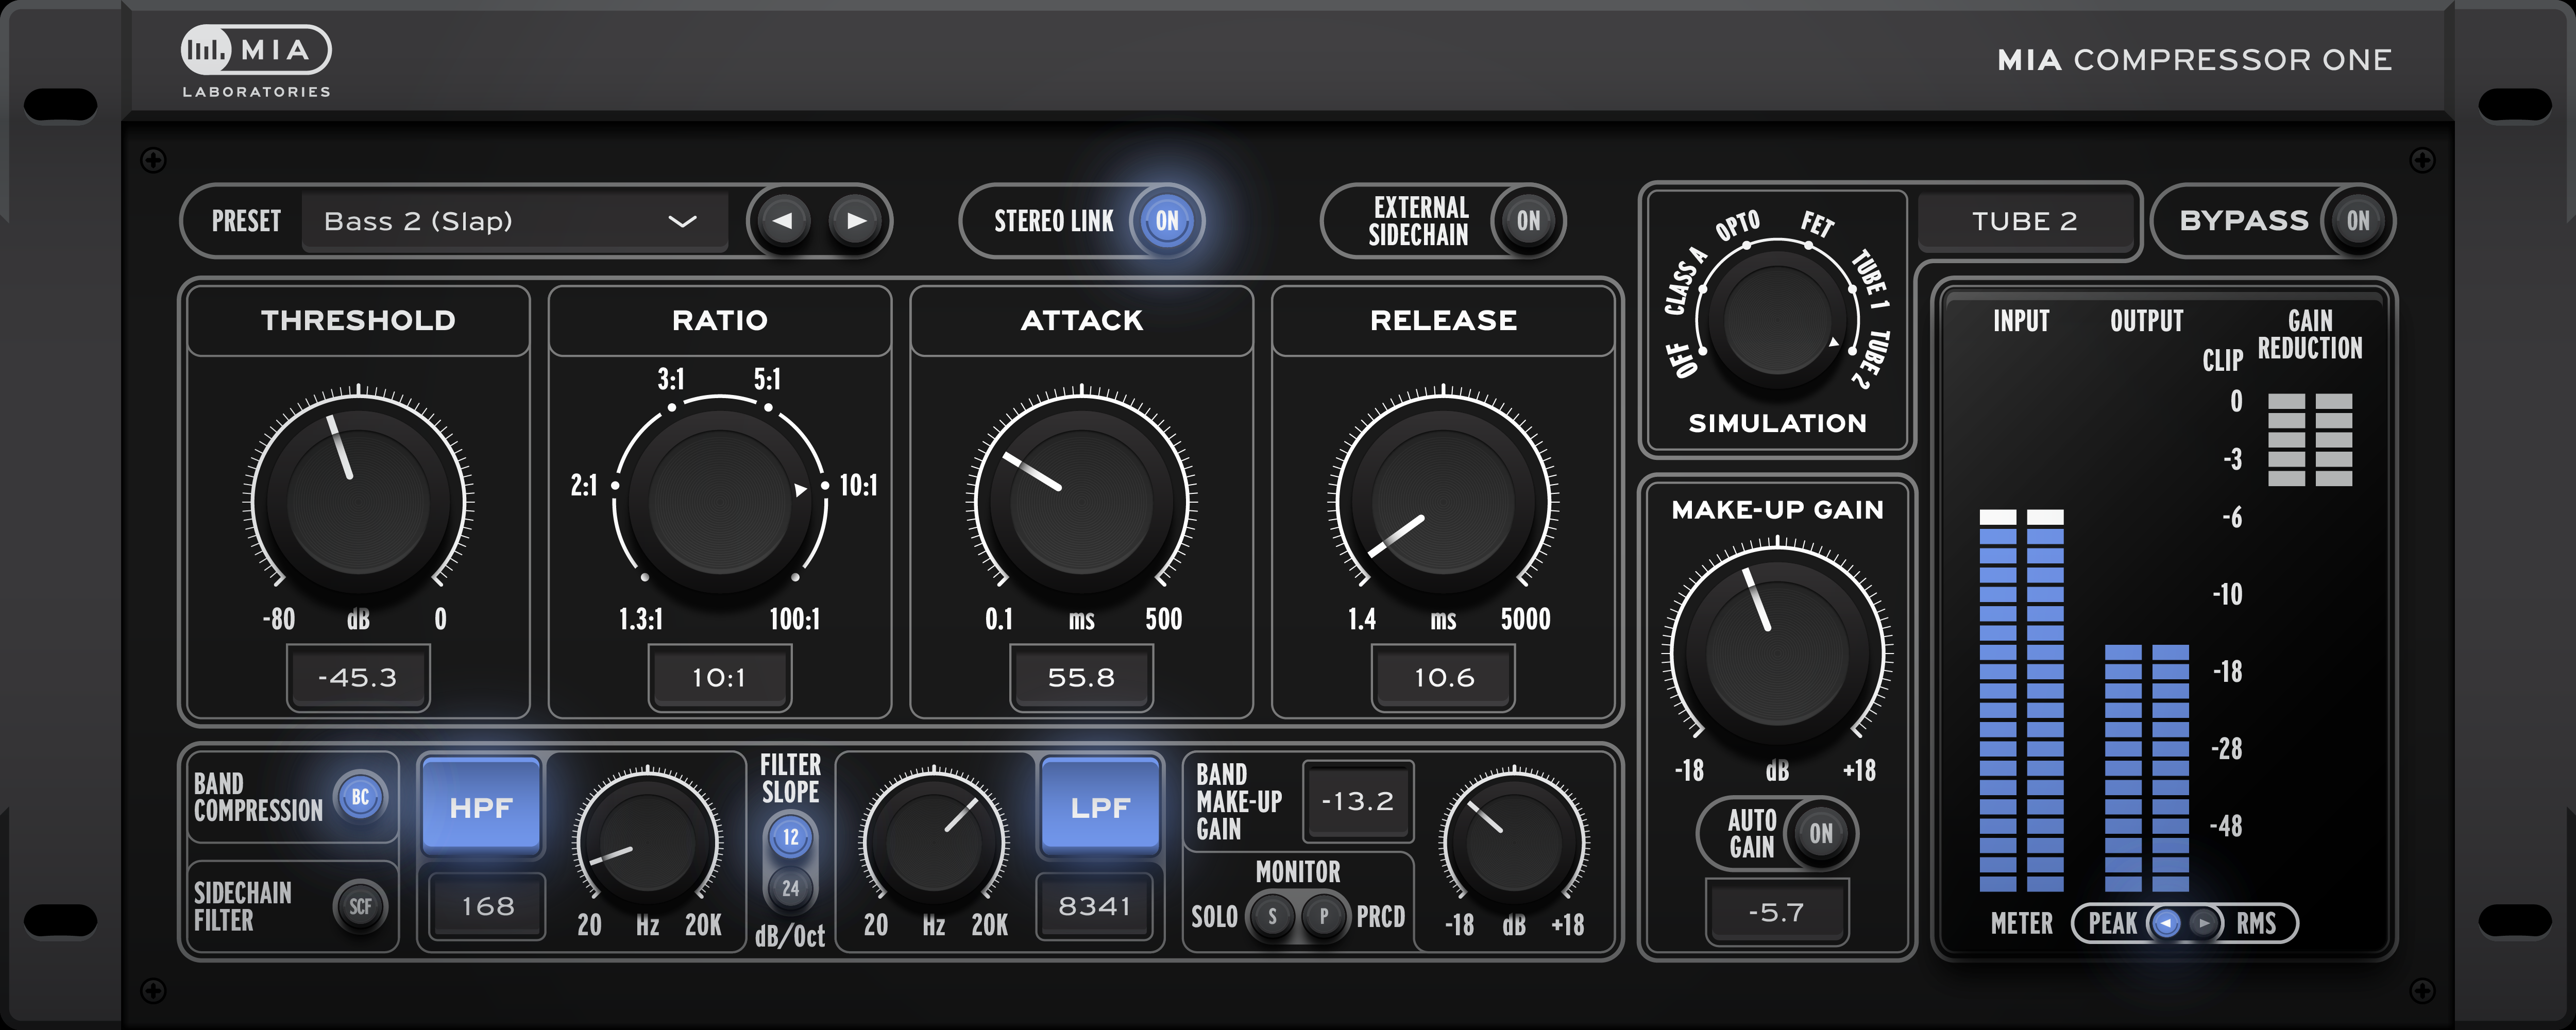The height and width of the screenshot is (1030, 2576).
Task: Click the 2:1 ratio mark
Action: click(584, 486)
